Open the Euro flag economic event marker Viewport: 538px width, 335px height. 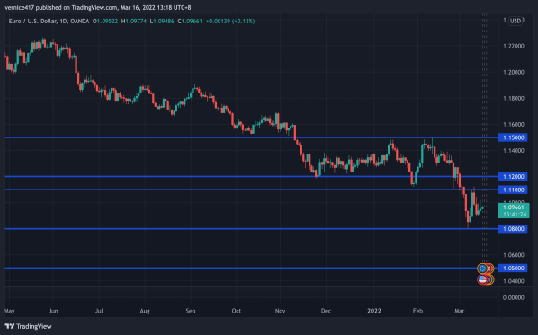pyautogui.click(x=483, y=269)
